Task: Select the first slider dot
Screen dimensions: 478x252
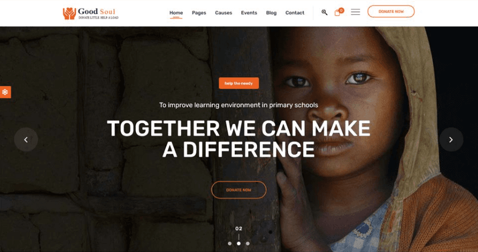Action: (x=230, y=243)
